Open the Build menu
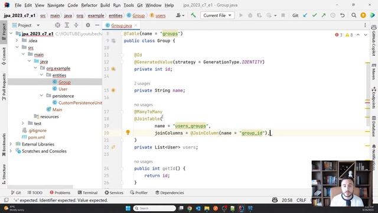This screenshot has height=213, width=378. tap(105, 5)
